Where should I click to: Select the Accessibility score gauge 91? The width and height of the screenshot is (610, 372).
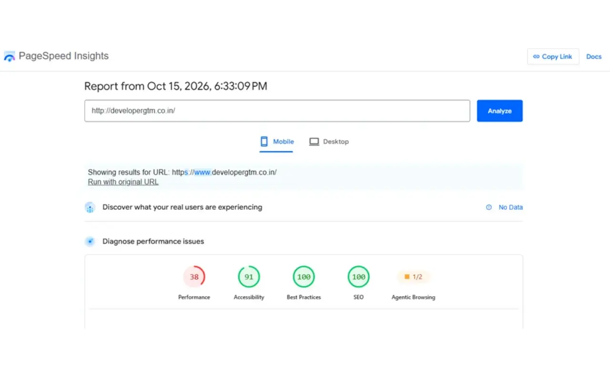249,277
